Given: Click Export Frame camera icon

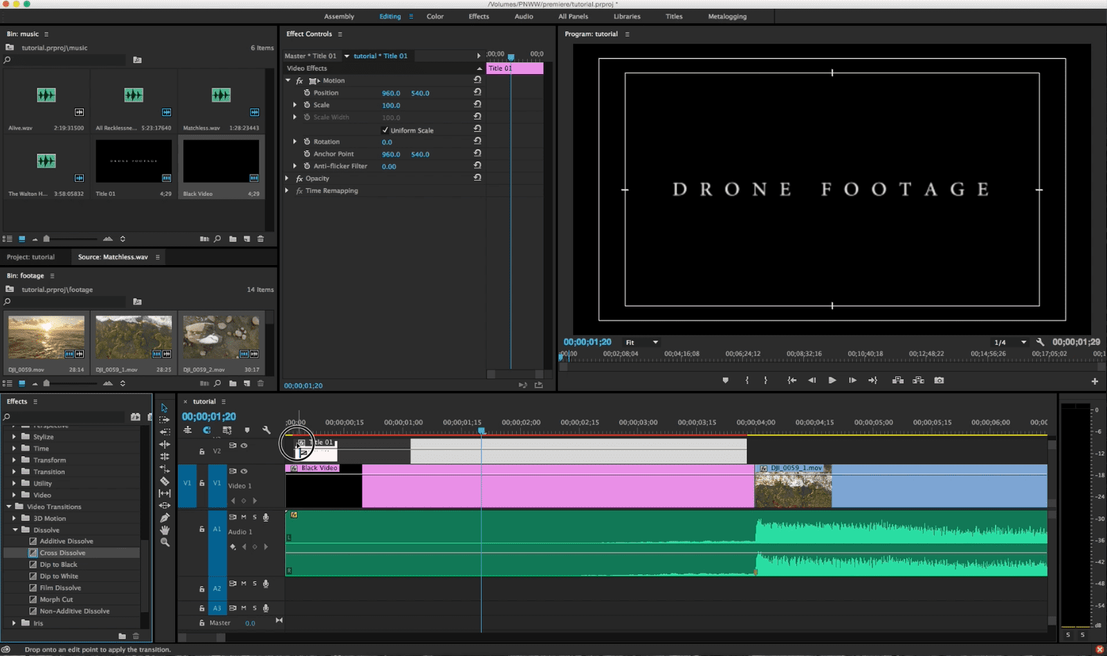Looking at the screenshot, I should [x=939, y=381].
